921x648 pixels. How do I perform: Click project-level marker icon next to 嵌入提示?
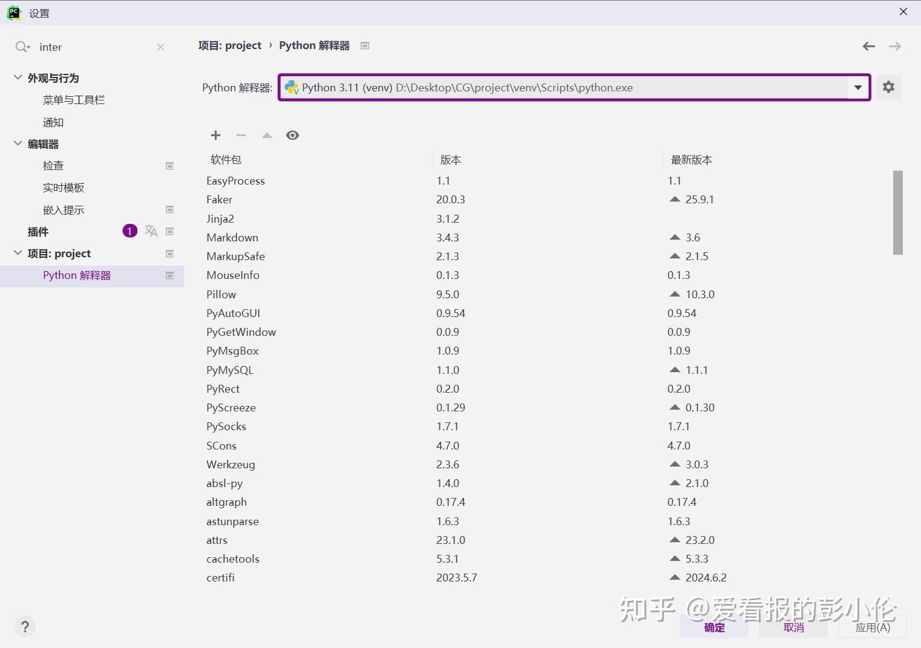click(x=170, y=209)
